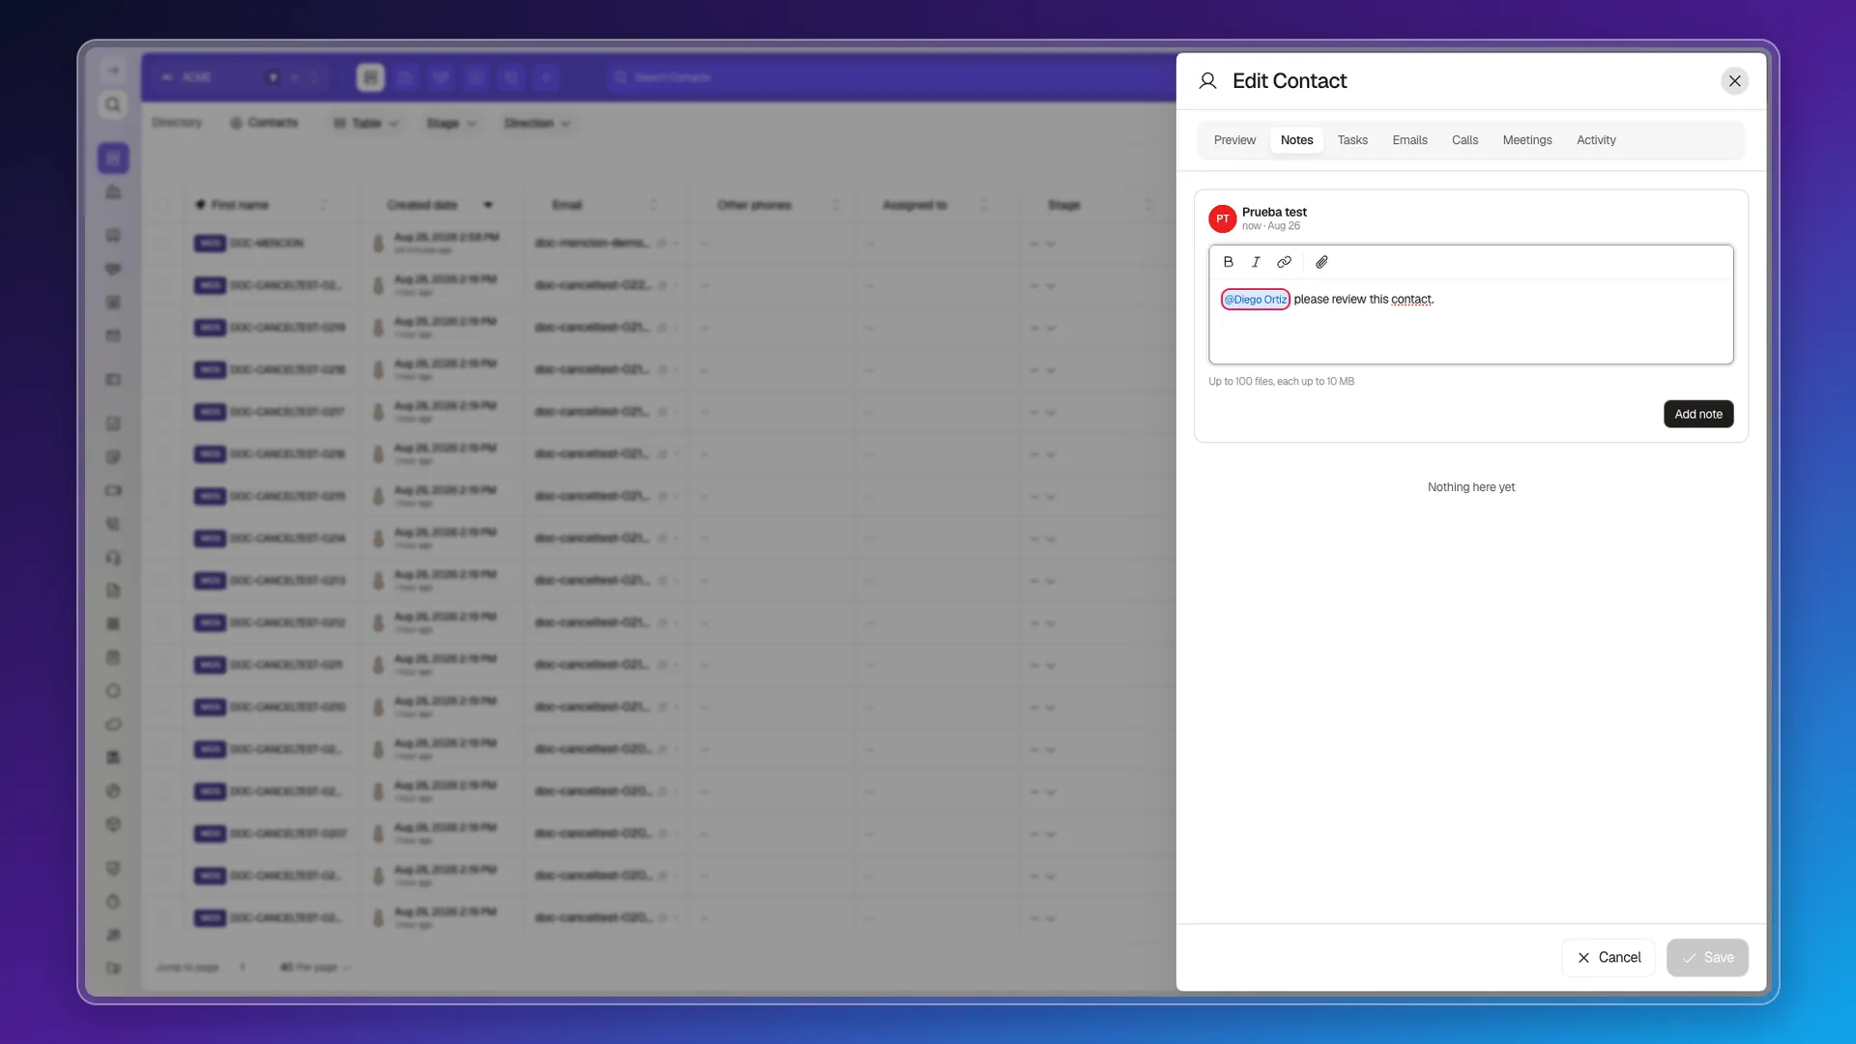Click the @Diego Ortiz mention chip
Screen dimensions: 1856x1044
1255,300
